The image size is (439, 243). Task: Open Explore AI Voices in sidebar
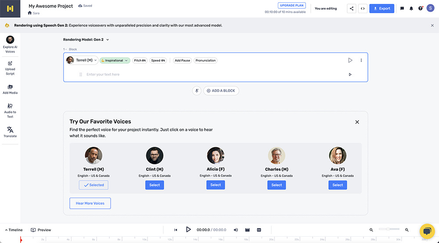[x=10, y=44]
